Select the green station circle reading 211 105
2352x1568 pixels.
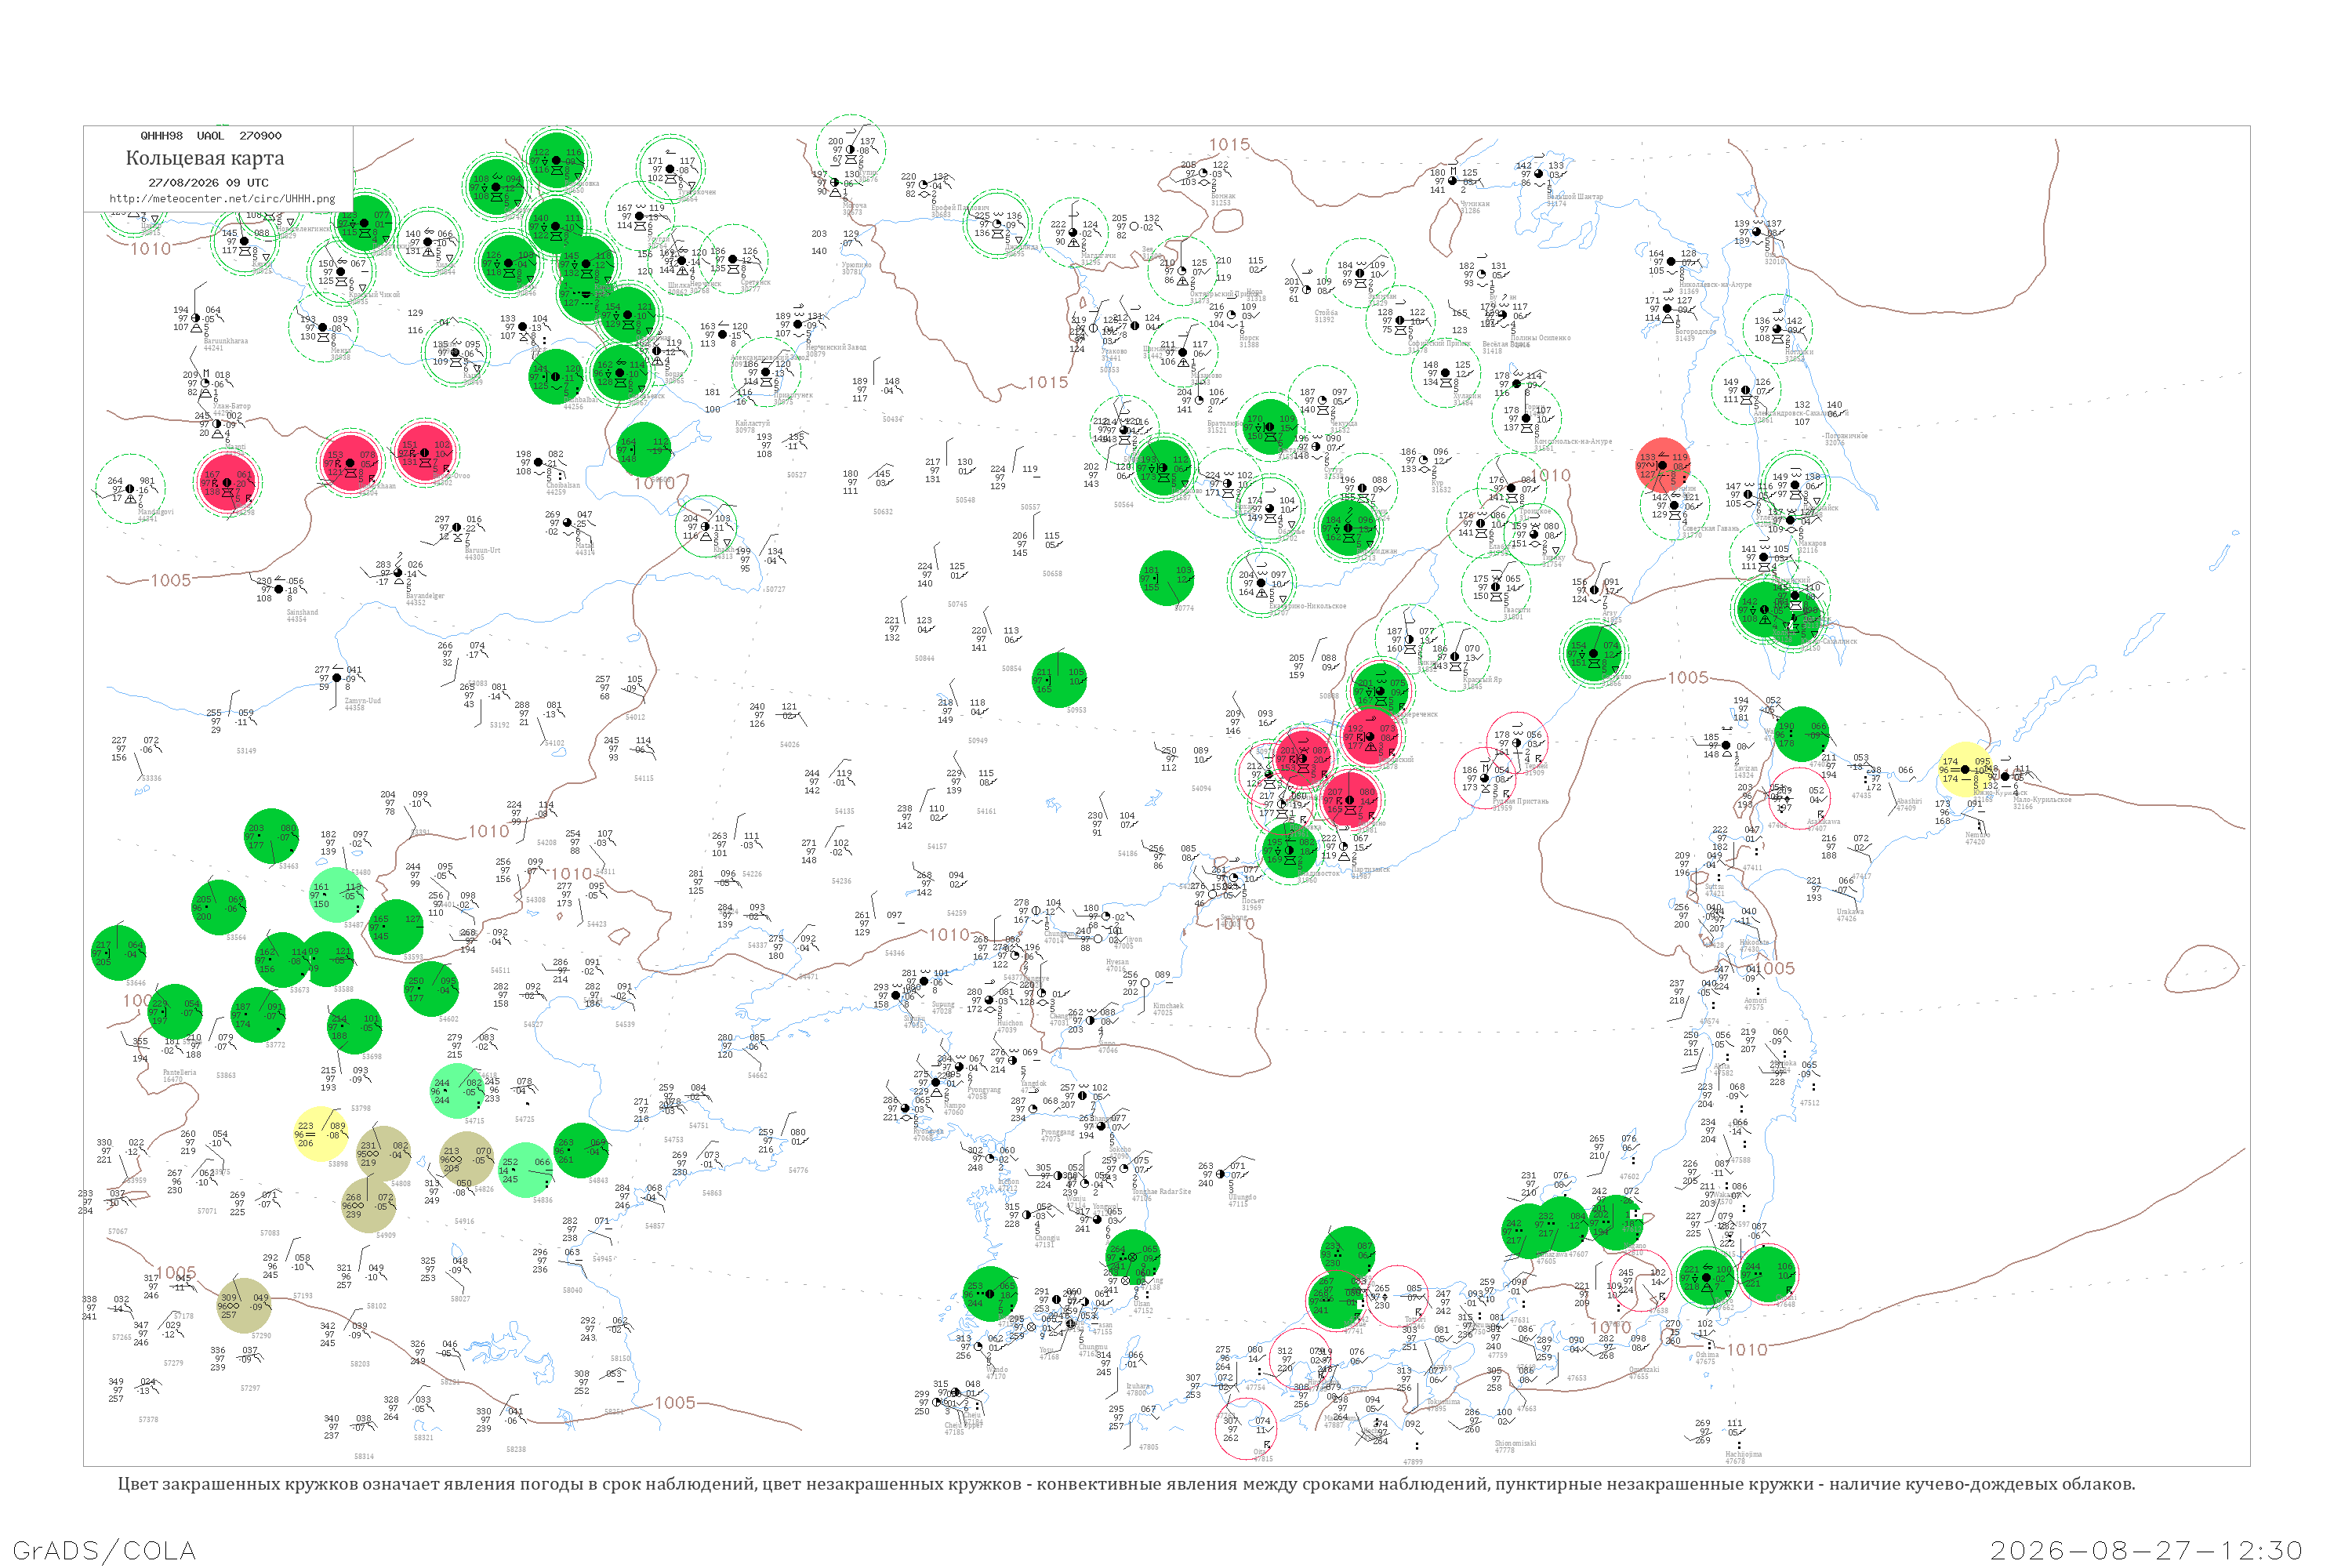tap(1059, 680)
